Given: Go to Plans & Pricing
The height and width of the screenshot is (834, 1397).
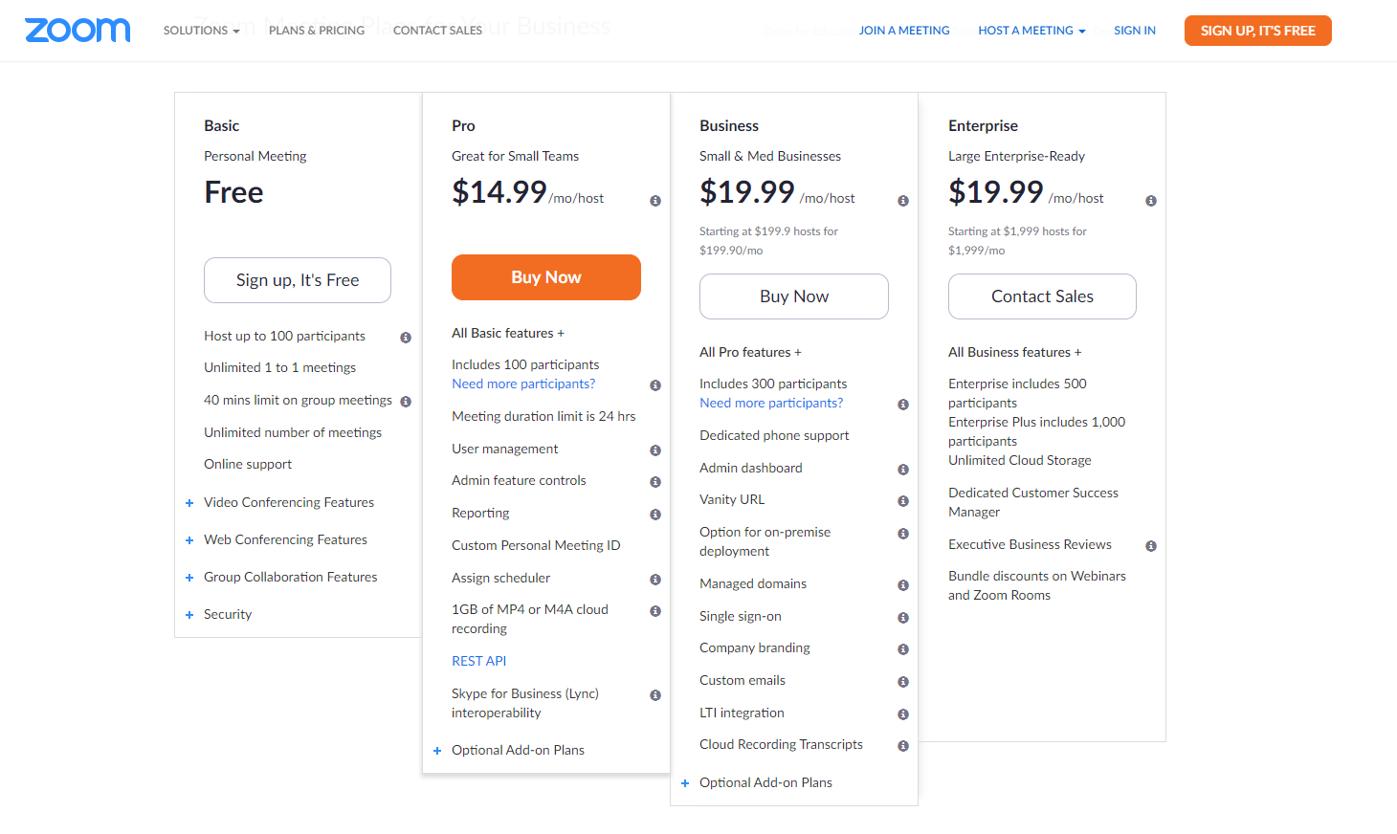Looking at the screenshot, I should [x=317, y=31].
